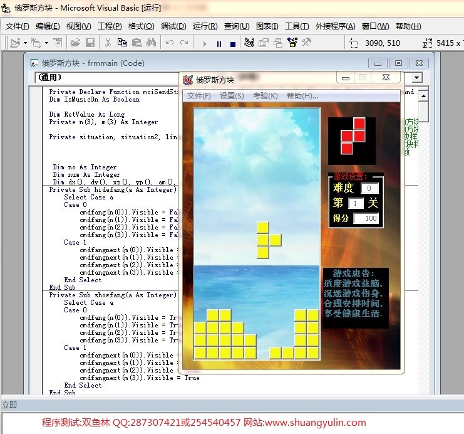Click the position coordinates indicator icon
464x434 pixels.
[x=353, y=43]
